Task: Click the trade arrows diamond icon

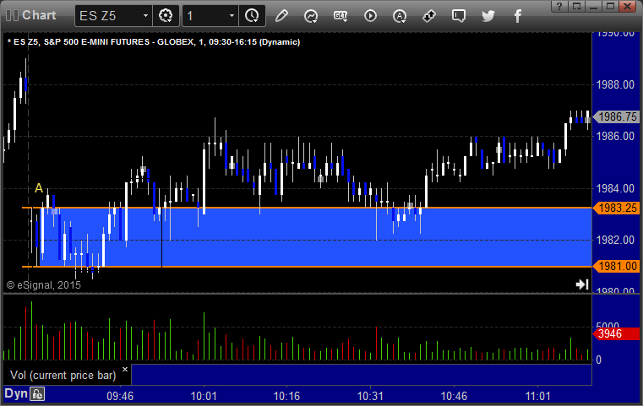Action: [429, 16]
